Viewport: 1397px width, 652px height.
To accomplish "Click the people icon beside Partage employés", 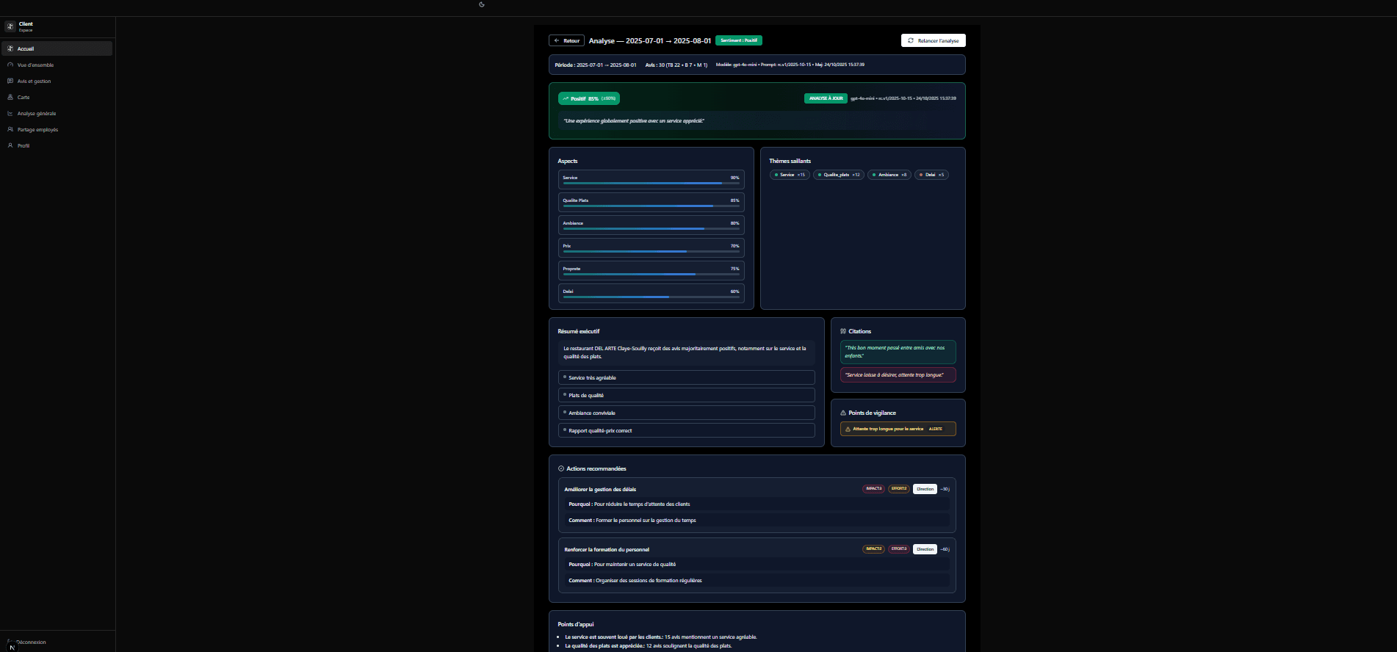I will [x=10, y=129].
